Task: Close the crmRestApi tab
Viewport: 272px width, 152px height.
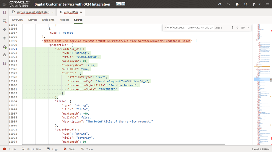Action: tap(81, 12)
